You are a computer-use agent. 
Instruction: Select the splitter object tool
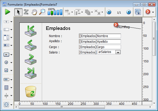pyautogui.click(x=6, y=95)
